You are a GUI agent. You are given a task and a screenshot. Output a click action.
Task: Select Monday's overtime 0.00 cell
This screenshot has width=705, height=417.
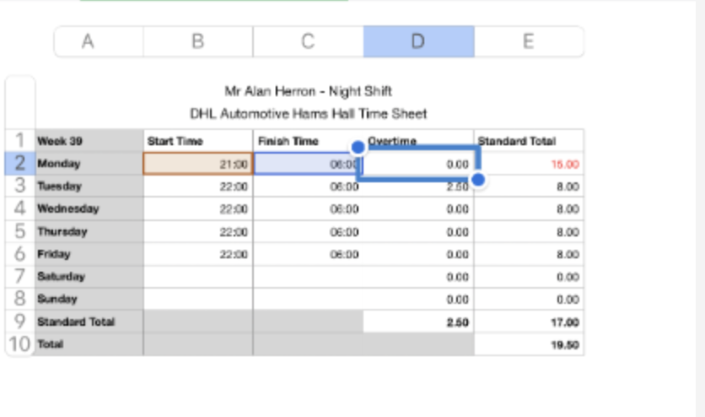tap(418, 164)
